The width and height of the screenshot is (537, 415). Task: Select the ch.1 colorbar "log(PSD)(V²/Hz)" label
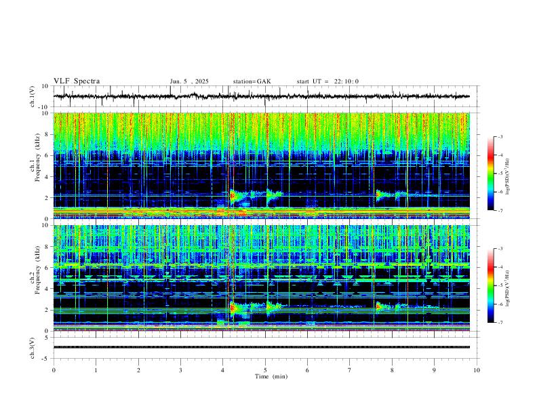coord(508,176)
